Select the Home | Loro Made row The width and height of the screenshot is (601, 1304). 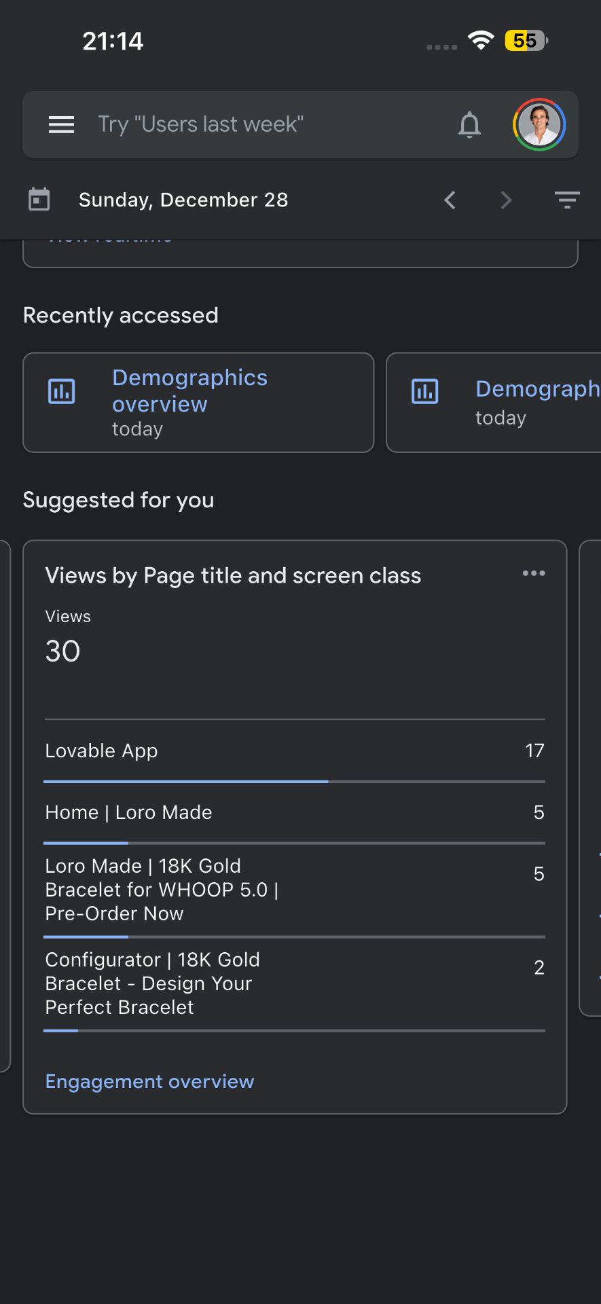tap(294, 812)
